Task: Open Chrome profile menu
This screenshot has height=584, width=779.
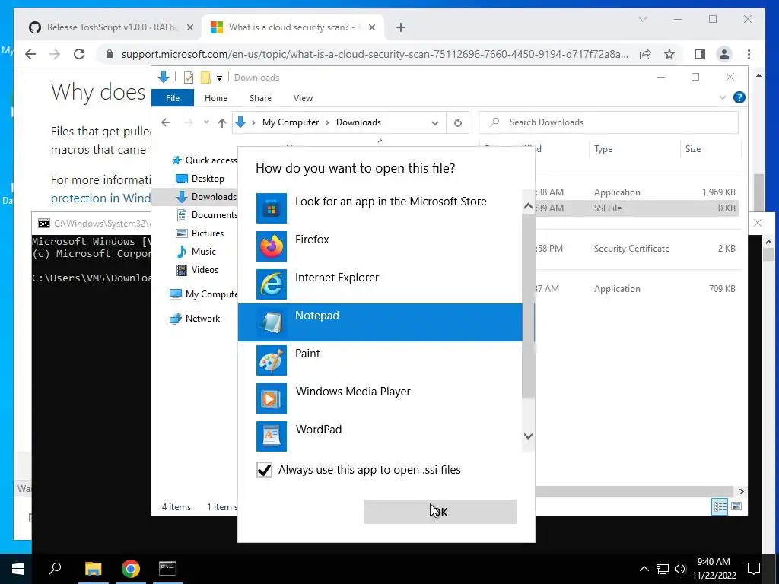Action: [724, 54]
